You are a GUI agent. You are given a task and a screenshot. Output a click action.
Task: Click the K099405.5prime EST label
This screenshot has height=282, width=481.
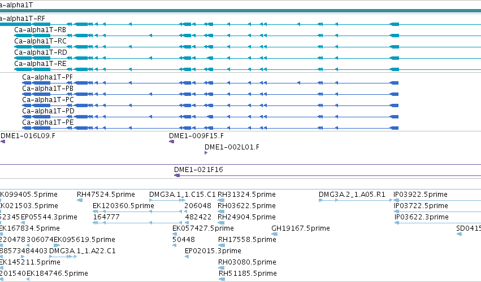28,195
